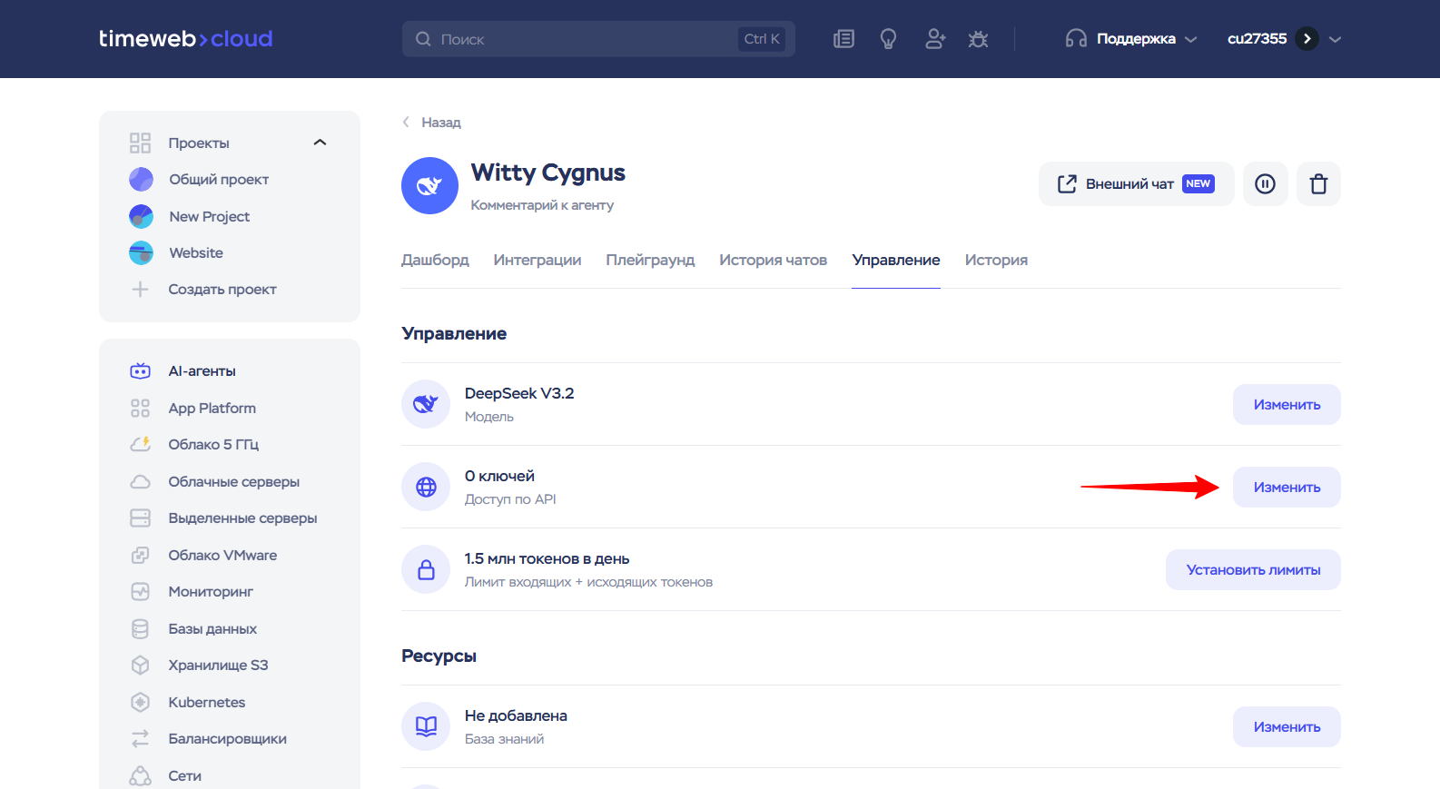The image size is (1440, 789).
Task: Collapse the Проекты section chevron
Action: point(320,143)
